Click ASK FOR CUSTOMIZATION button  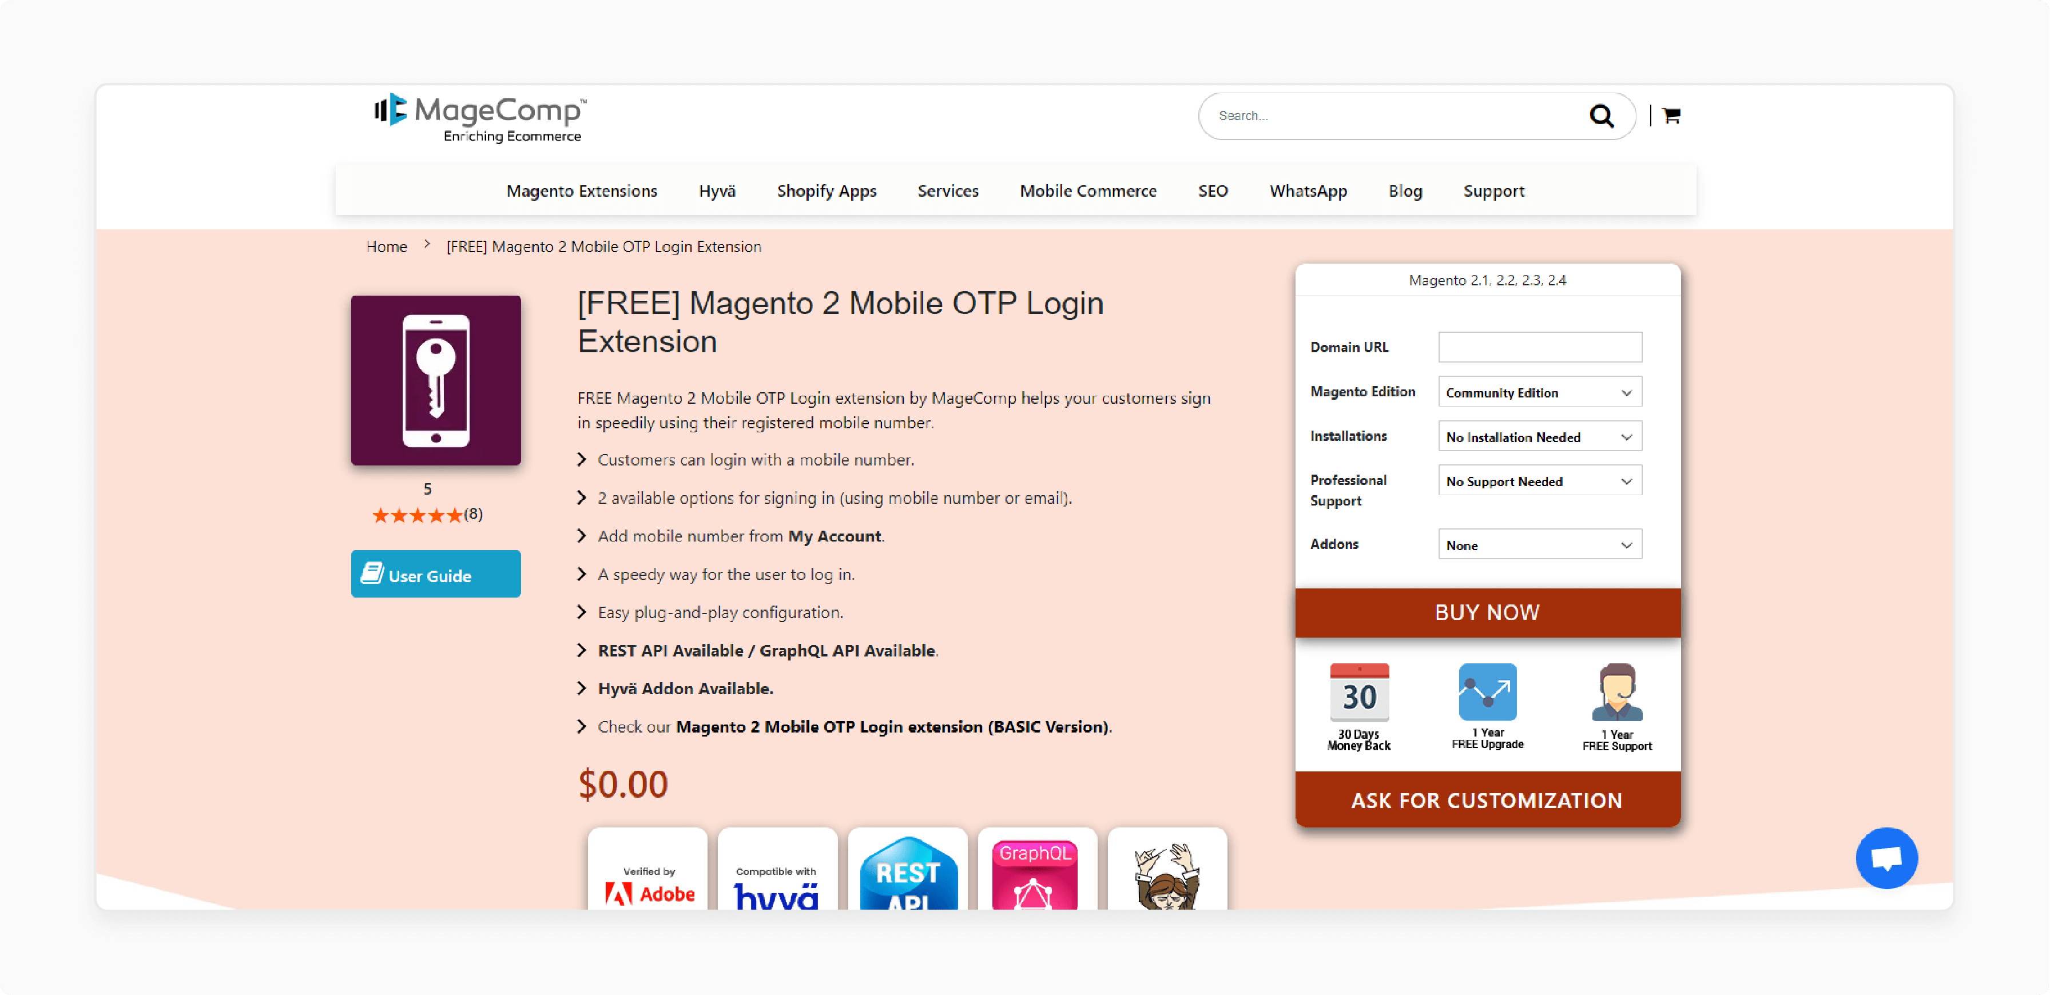click(x=1485, y=800)
